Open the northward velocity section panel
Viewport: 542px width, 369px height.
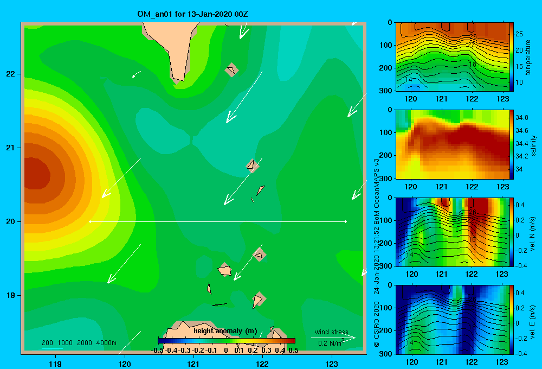pyautogui.click(x=452, y=232)
